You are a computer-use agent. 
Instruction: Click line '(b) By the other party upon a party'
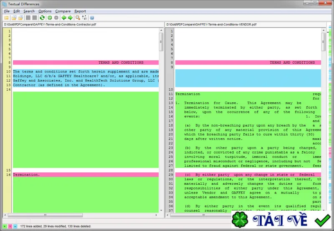[x=248, y=148]
